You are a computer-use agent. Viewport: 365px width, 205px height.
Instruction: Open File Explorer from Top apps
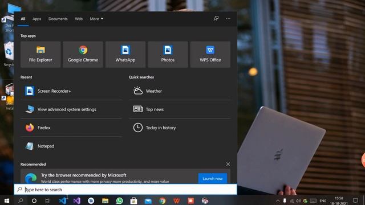click(40, 55)
